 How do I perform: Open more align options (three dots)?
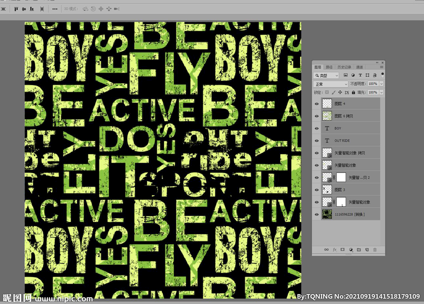click(55, 9)
